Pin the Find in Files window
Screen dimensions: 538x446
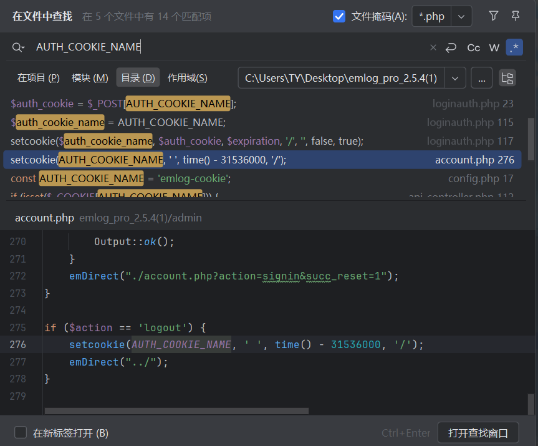click(x=516, y=16)
